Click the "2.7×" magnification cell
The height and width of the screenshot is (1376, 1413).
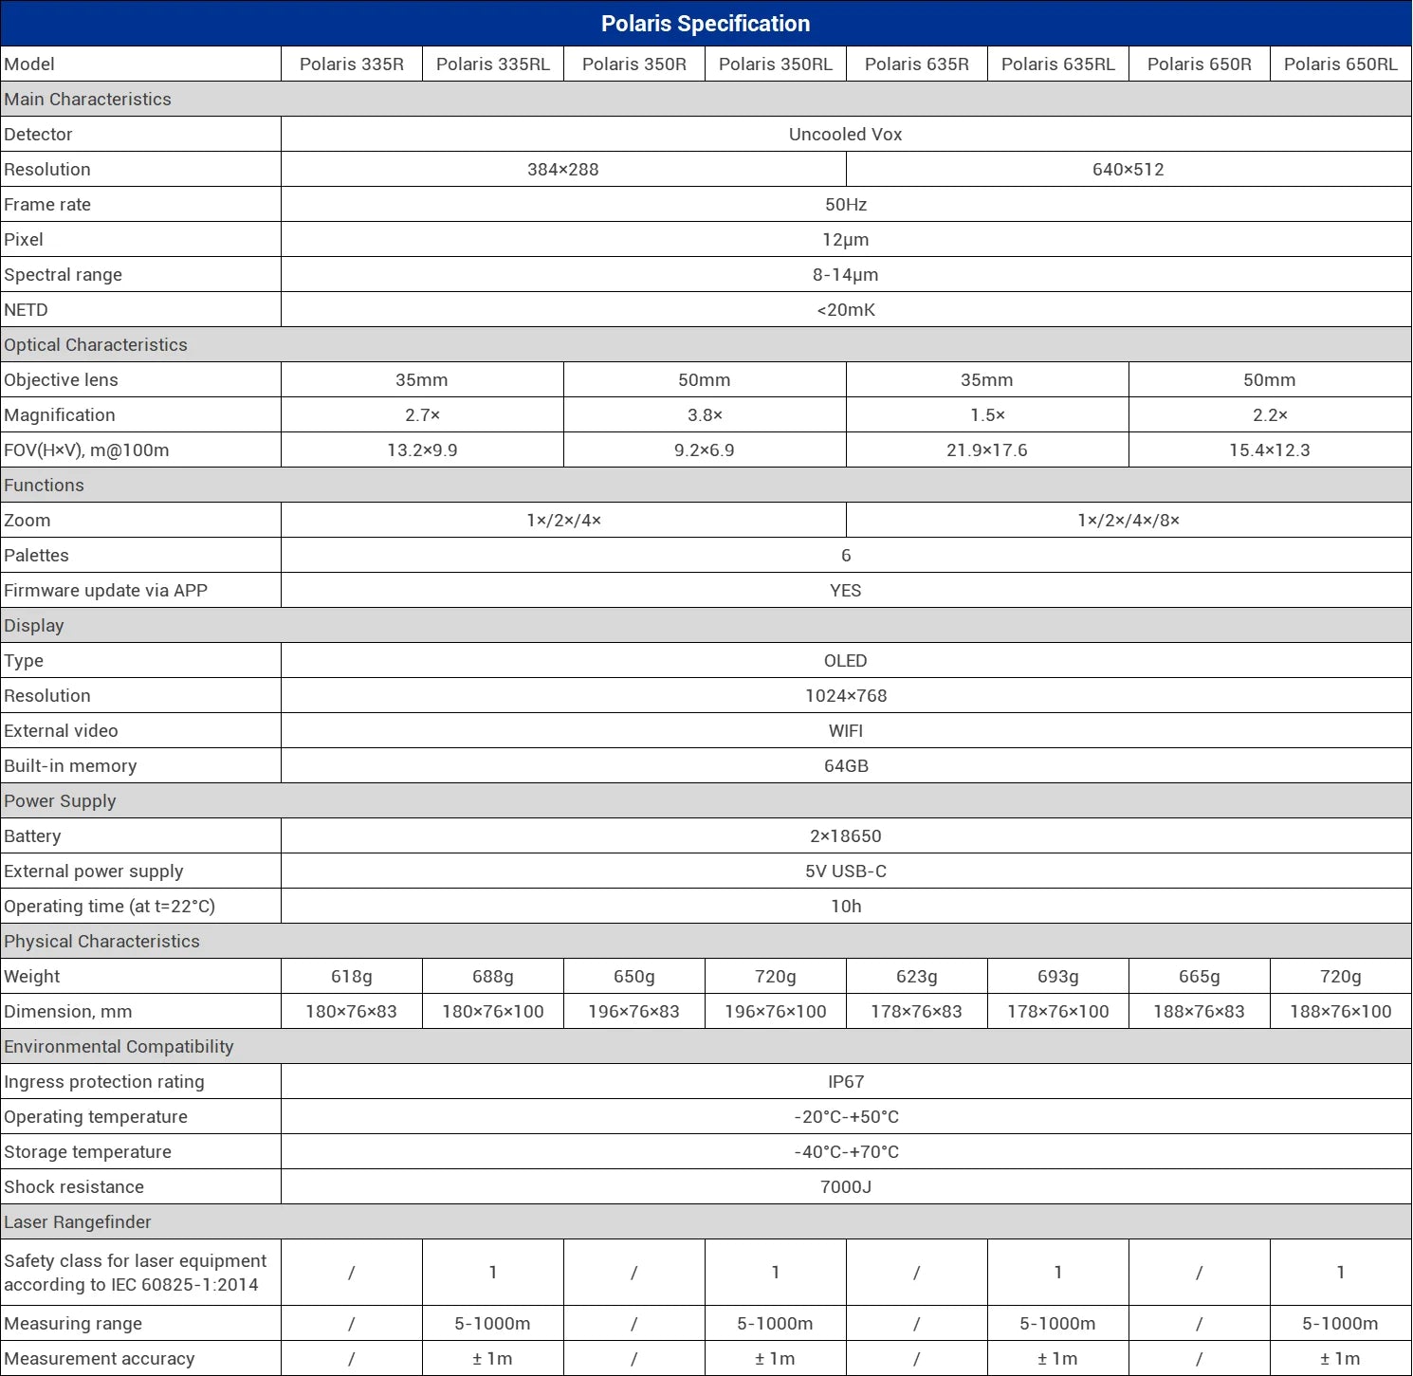[x=422, y=414]
